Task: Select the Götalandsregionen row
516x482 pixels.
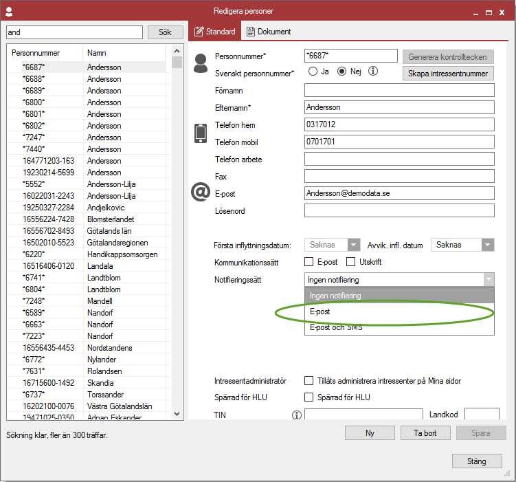Action: (87, 243)
